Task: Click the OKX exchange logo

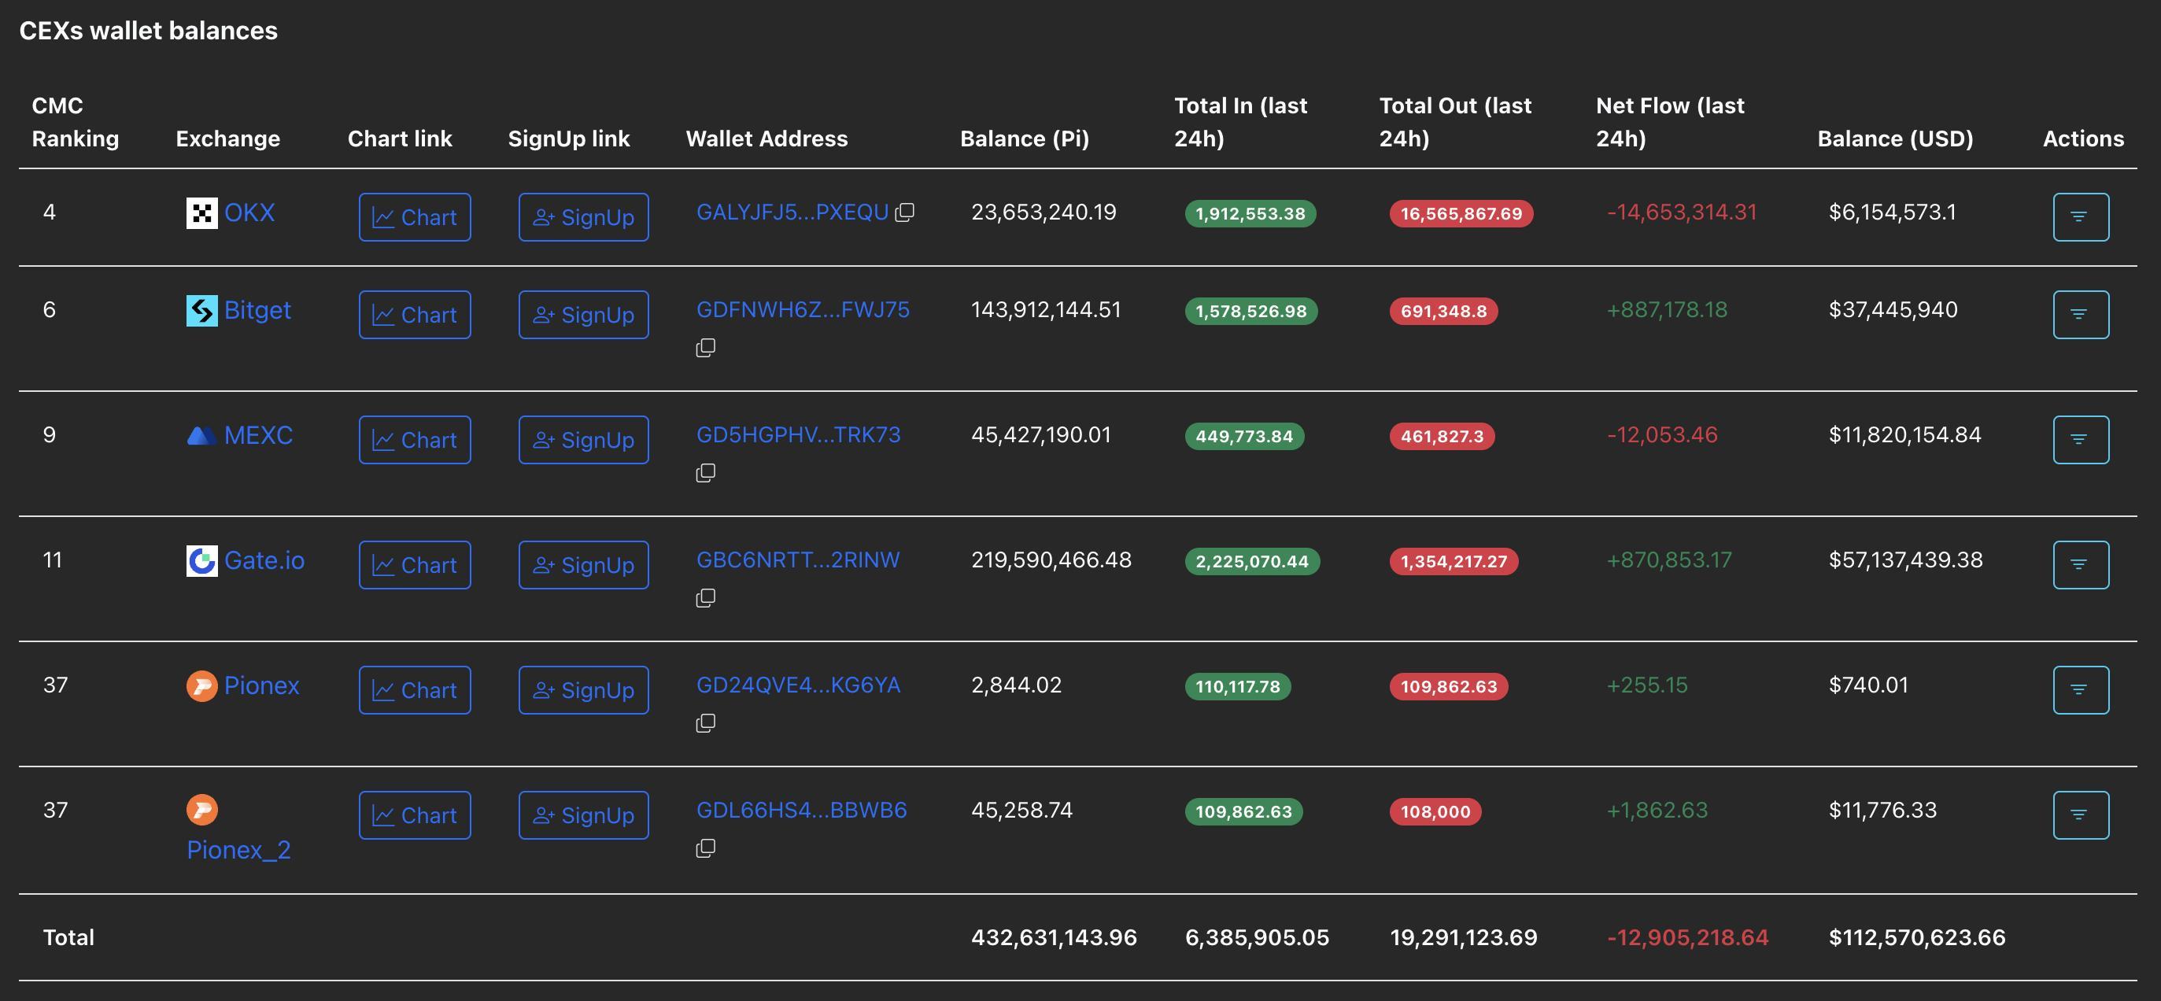Action: [x=201, y=213]
